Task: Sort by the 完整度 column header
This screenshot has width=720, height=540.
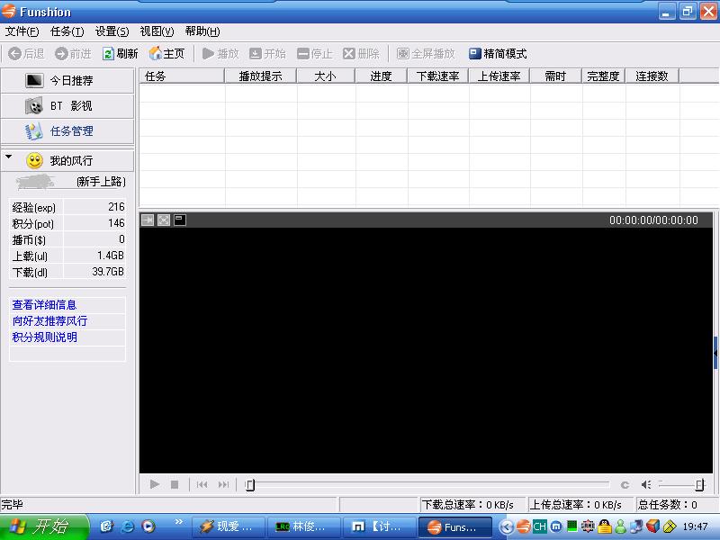Action: [x=603, y=76]
